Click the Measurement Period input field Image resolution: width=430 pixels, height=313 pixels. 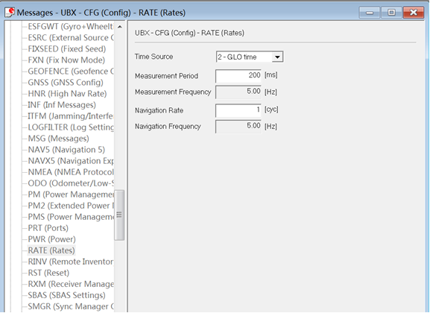(x=238, y=76)
